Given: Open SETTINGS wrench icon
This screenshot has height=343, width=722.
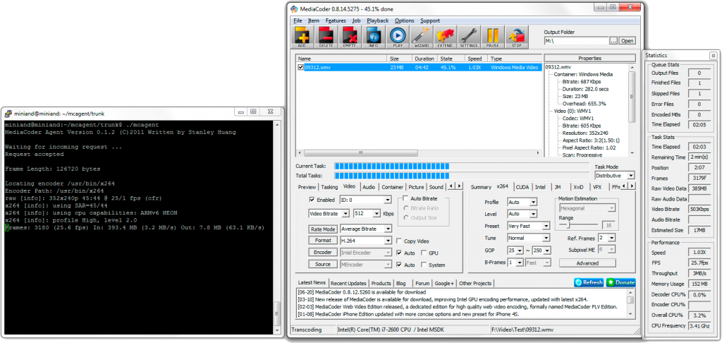Looking at the screenshot, I should coord(468,37).
